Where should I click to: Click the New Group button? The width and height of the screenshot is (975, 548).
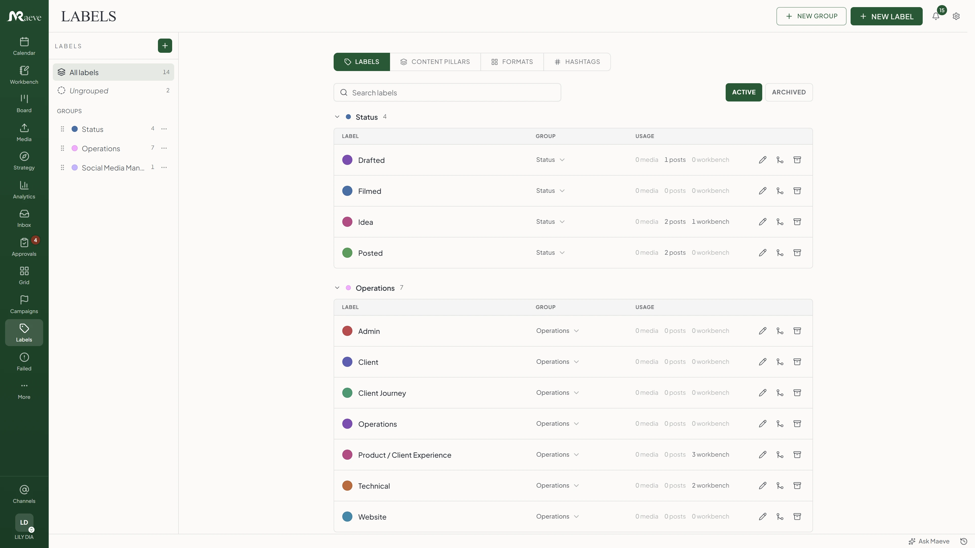tap(811, 16)
